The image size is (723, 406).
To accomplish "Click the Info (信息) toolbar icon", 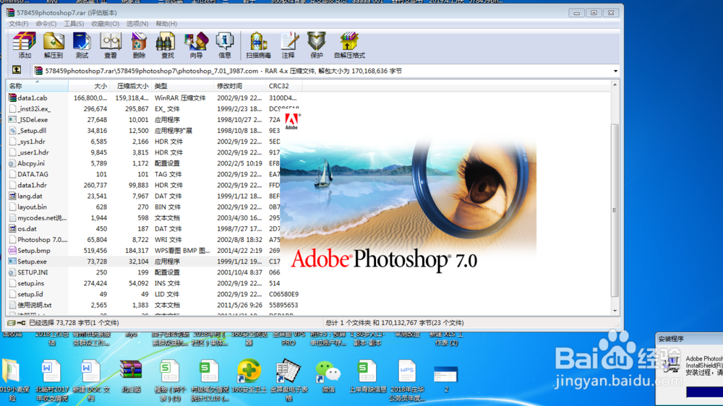I will pyautogui.click(x=225, y=46).
